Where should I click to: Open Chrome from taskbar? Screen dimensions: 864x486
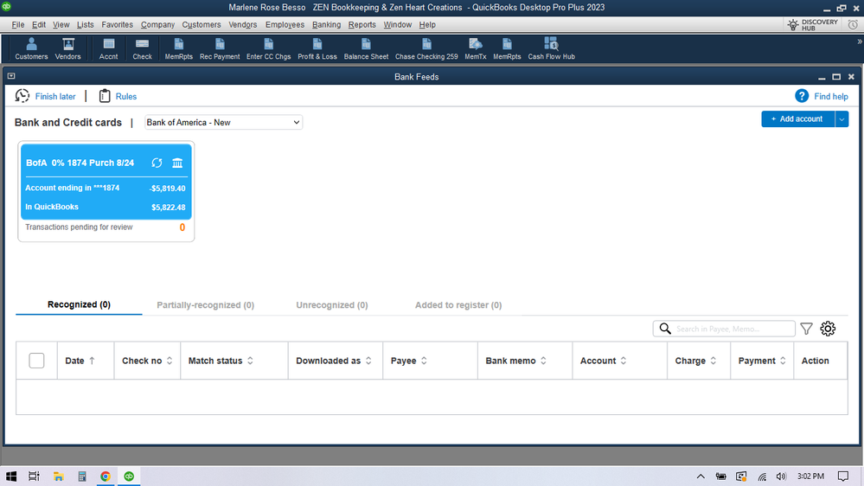[106, 476]
